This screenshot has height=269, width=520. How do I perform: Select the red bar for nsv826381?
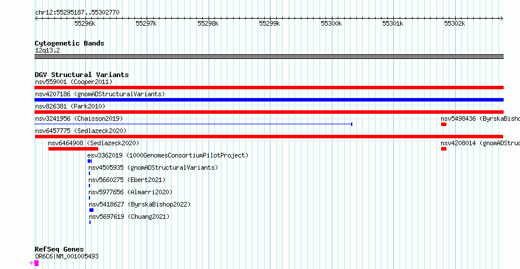pos(269,112)
